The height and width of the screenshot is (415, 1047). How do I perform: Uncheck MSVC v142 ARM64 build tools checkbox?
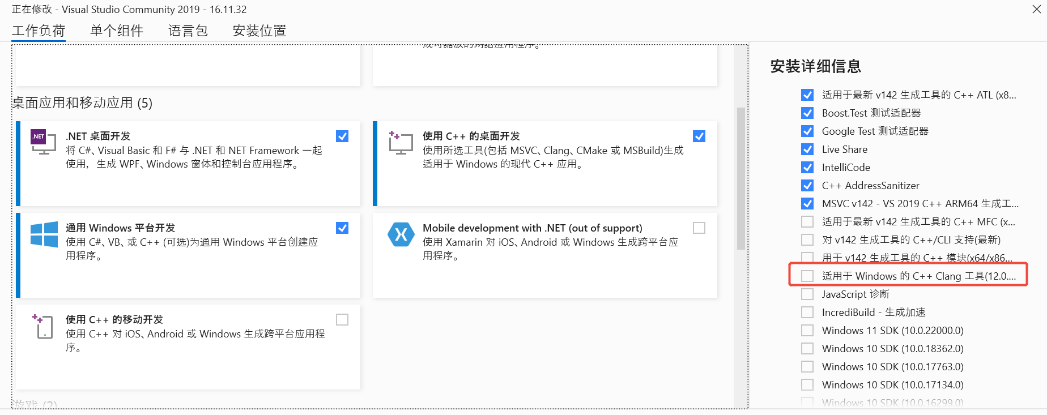click(x=807, y=204)
